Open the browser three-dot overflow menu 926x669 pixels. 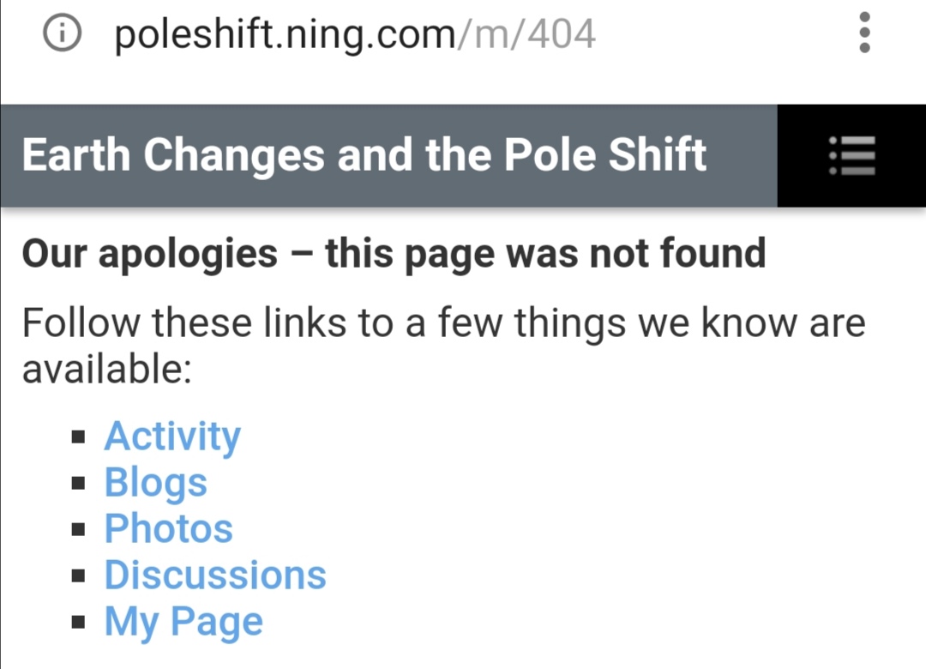point(864,33)
